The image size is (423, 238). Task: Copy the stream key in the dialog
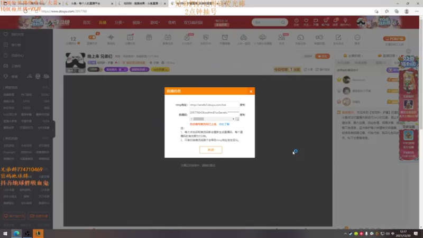click(x=242, y=115)
